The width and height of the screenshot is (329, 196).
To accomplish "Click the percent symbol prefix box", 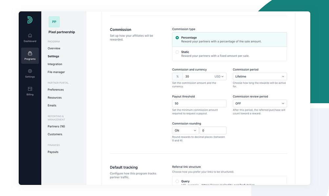I will [177, 76].
